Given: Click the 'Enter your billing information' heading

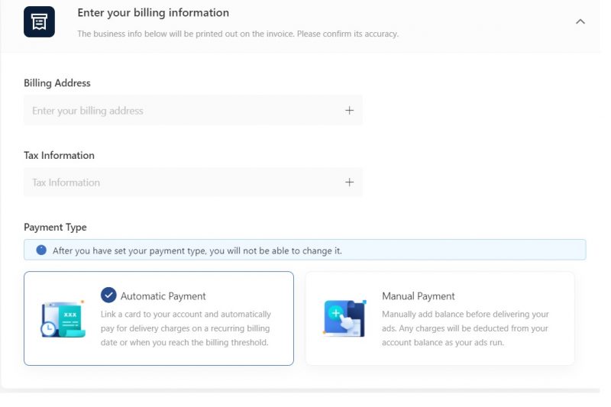Looking at the screenshot, I should [153, 13].
